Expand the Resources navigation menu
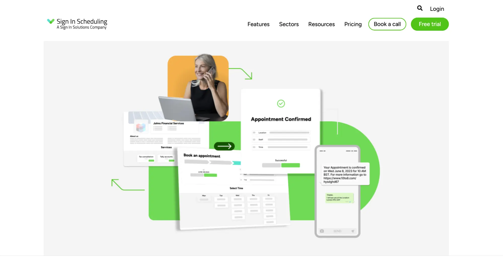 321,24
